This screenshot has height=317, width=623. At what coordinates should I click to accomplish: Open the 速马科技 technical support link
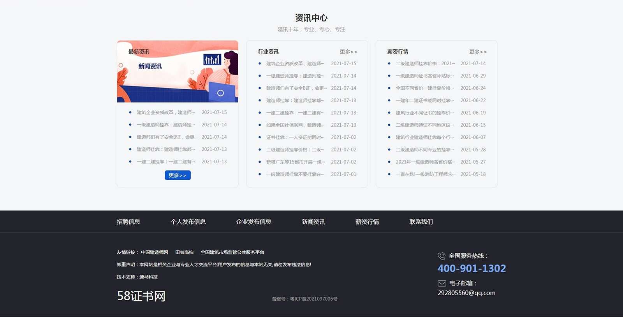point(148,277)
